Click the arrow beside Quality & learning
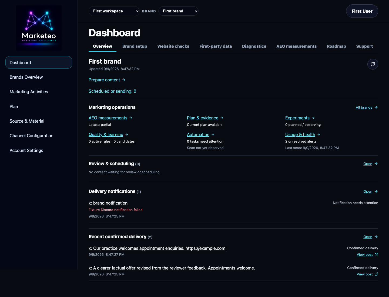This screenshot has height=297, width=389. (127, 134)
